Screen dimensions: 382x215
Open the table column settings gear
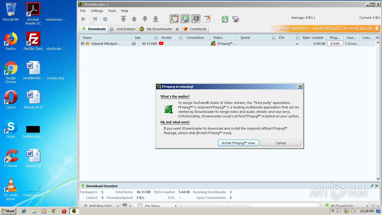click(x=378, y=38)
